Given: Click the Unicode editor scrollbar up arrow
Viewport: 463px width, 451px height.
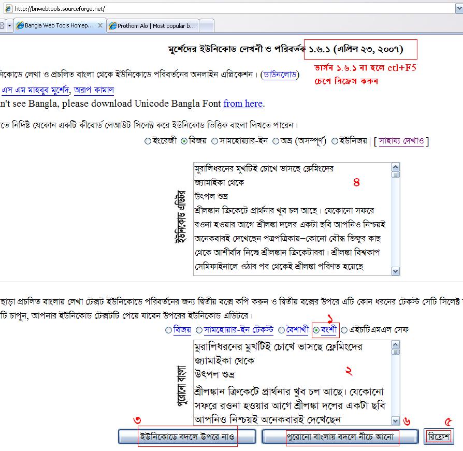Looking at the screenshot, I should coord(395,167).
